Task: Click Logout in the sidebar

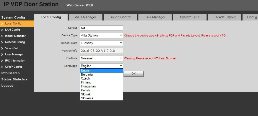Action: click(x=7, y=86)
